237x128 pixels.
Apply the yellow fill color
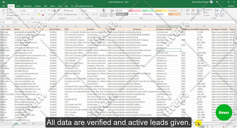pyautogui.click(x=39, y=15)
